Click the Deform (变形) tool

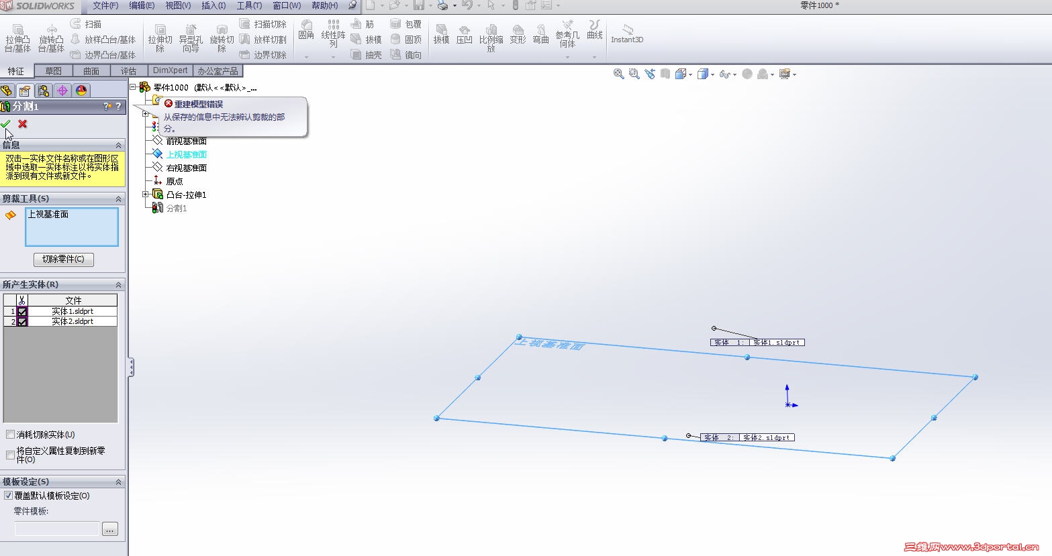coord(518,34)
